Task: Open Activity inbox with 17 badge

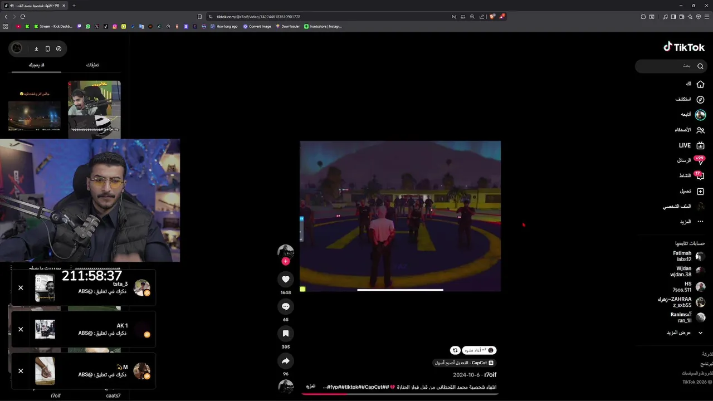Action: (700, 176)
